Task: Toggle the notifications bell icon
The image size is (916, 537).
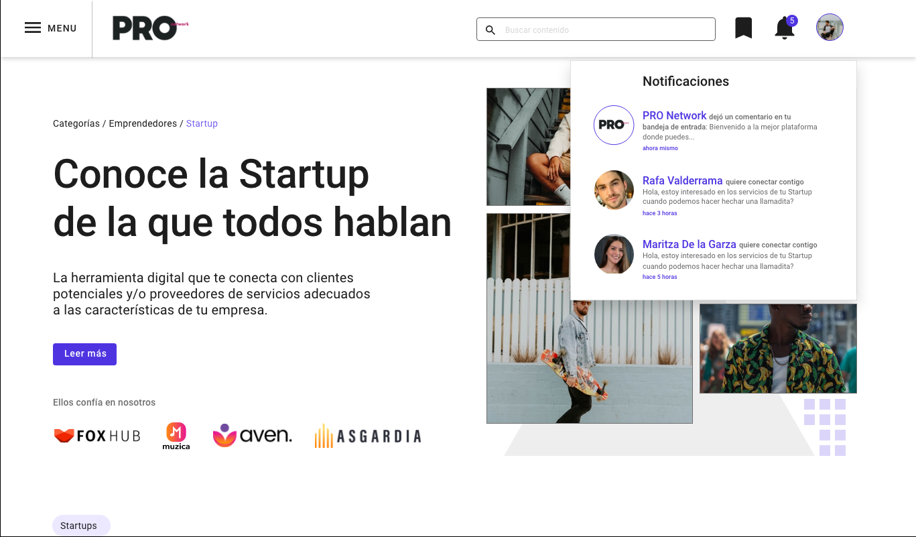Action: tap(785, 28)
